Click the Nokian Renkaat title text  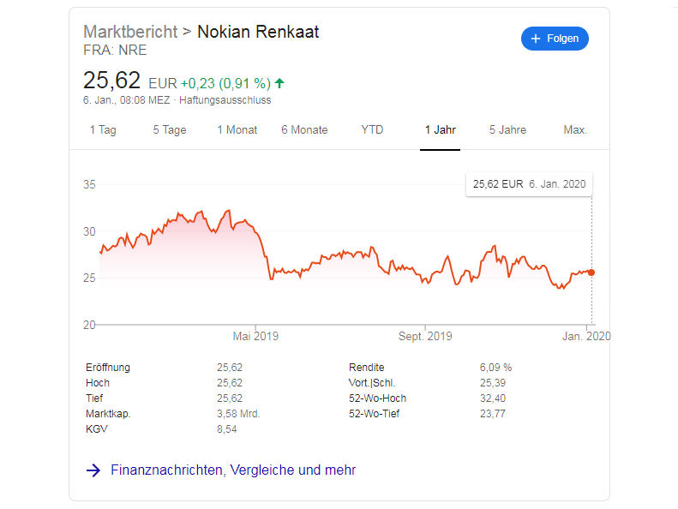[x=258, y=32]
